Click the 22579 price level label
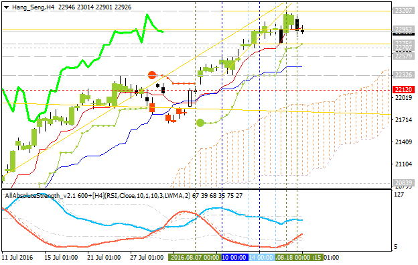 [x=404, y=56]
